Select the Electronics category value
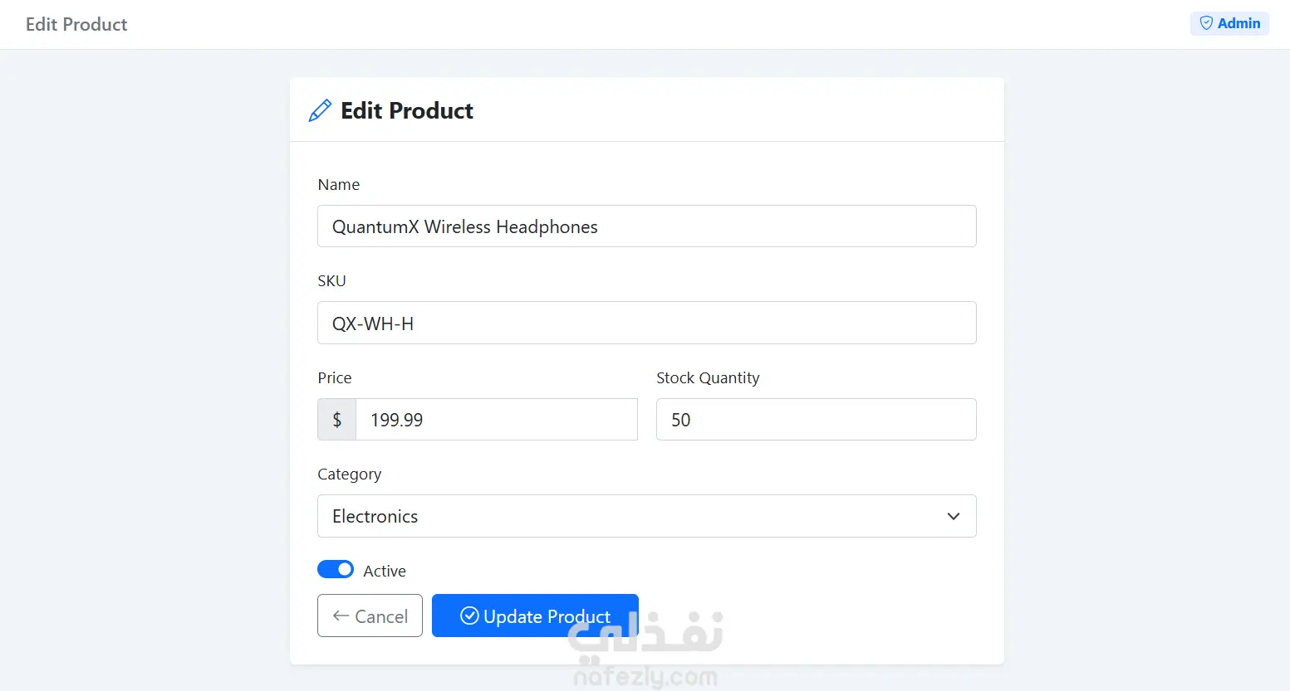The width and height of the screenshot is (1290, 691). click(x=375, y=516)
